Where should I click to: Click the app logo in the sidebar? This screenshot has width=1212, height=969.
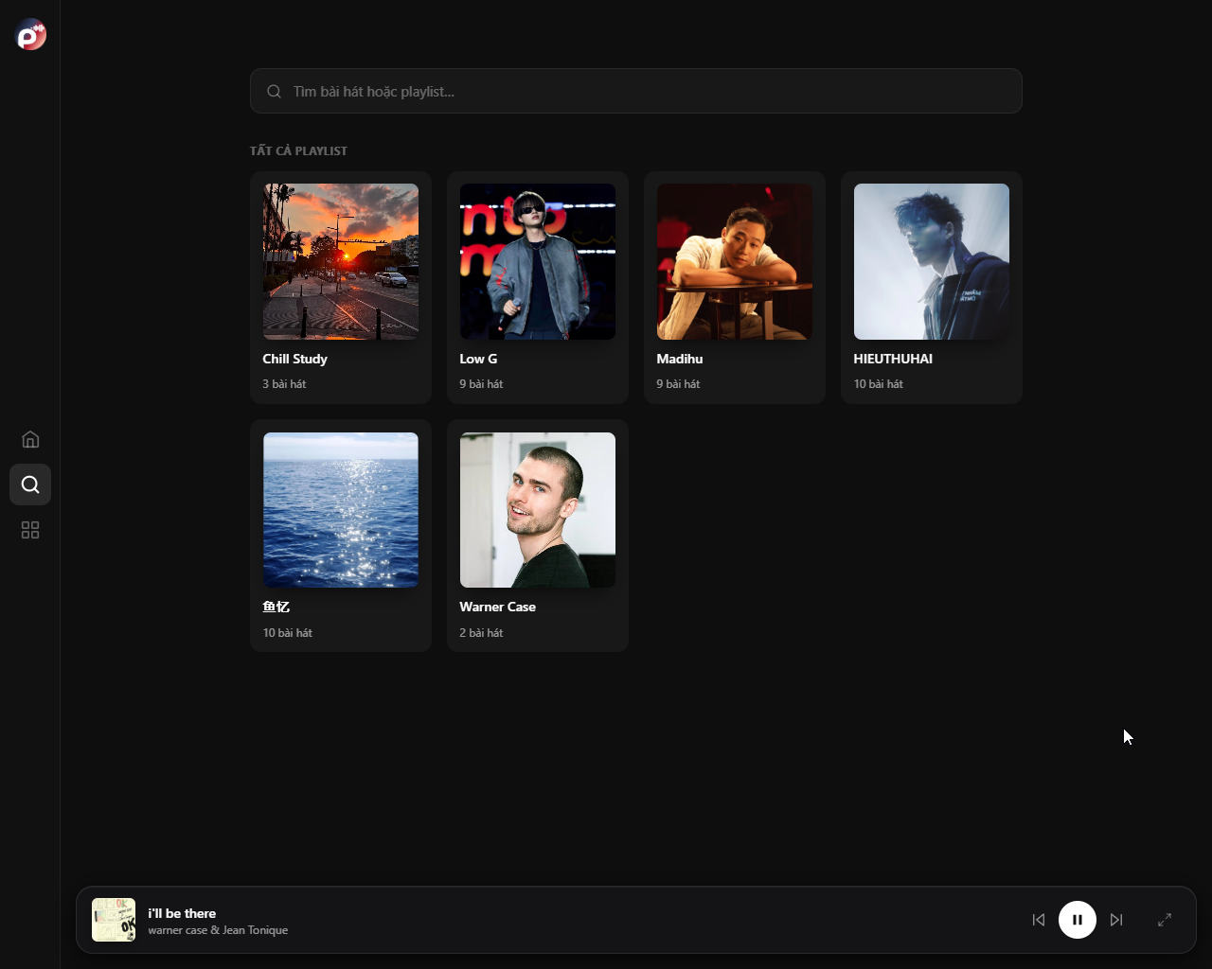pyautogui.click(x=31, y=35)
